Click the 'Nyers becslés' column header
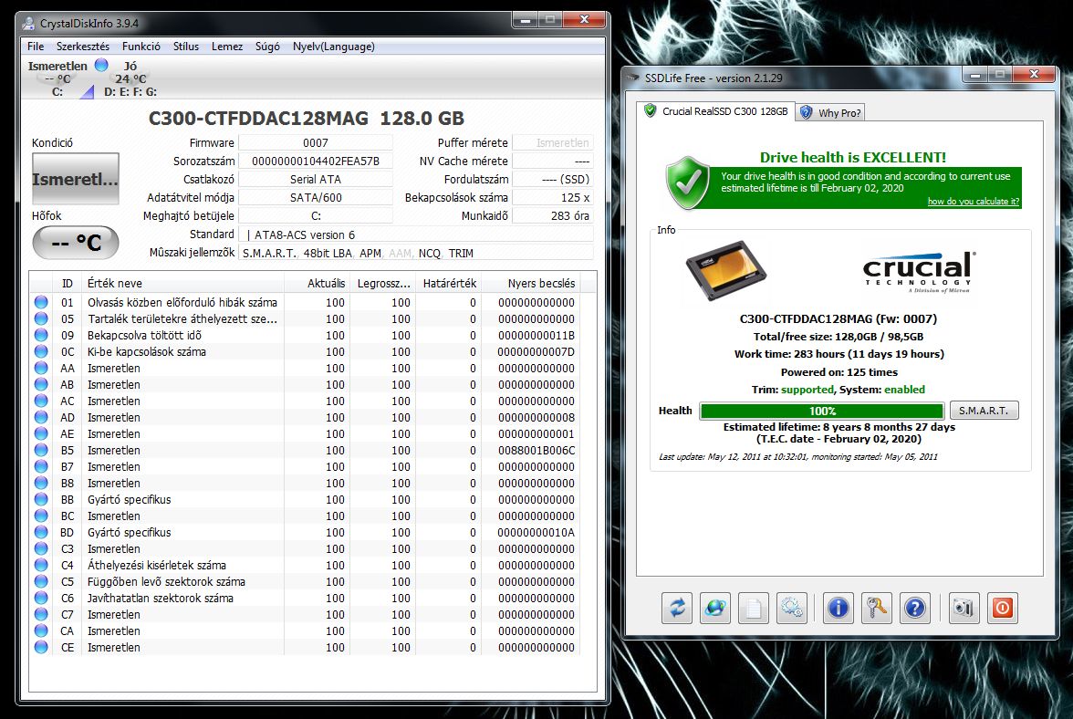1073x719 pixels. pyautogui.click(x=530, y=283)
